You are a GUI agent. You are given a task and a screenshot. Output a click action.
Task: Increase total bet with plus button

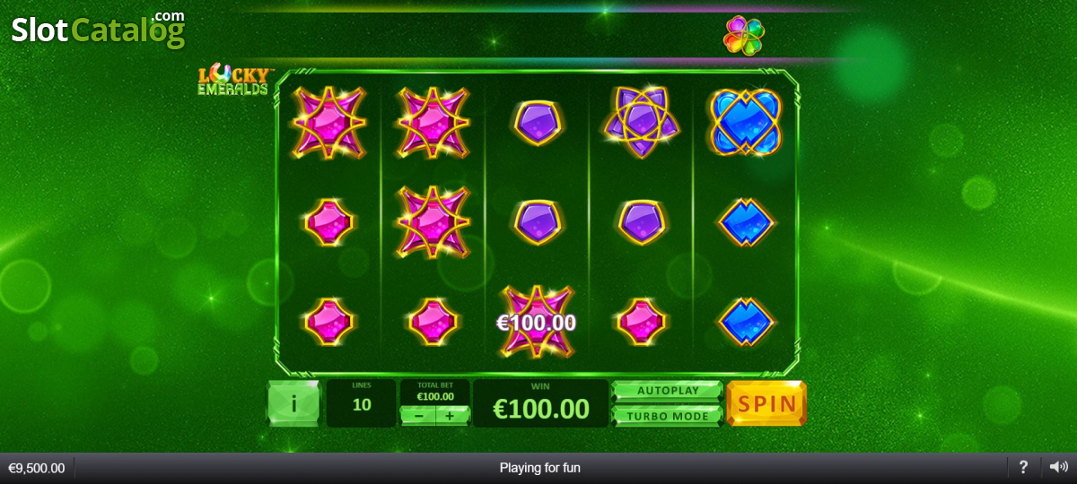(x=451, y=415)
